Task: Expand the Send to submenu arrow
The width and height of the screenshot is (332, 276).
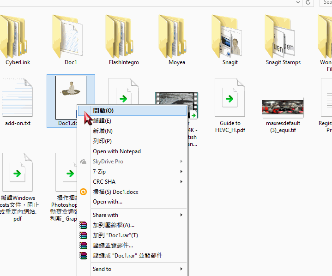Action: (x=181, y=269)
